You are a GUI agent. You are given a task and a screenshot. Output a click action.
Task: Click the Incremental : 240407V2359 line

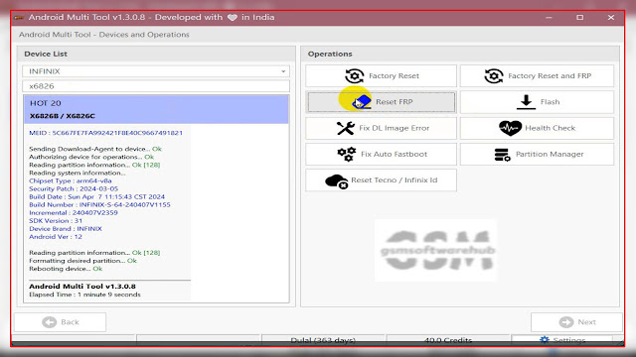click(x=74, y=213)
